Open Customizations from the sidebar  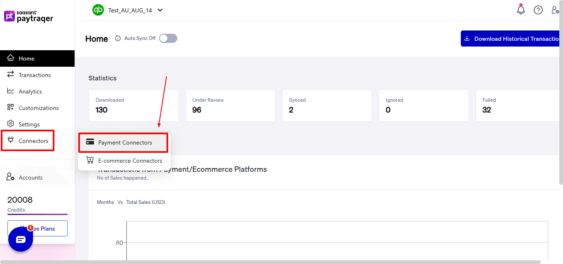click(x=38, y=108)
